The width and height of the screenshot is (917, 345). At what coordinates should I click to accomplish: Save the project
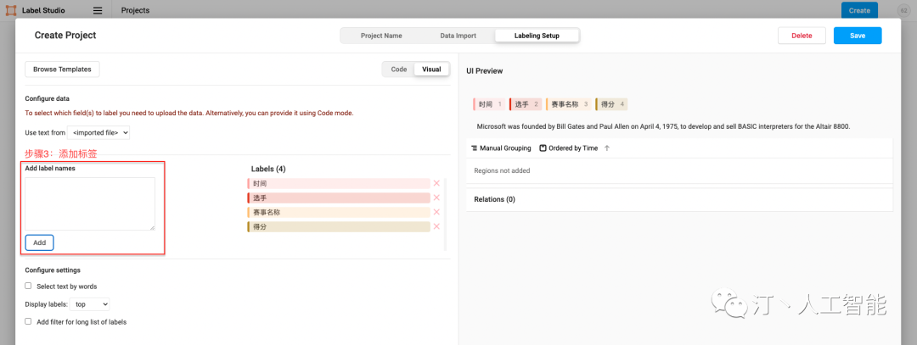(x=858, y=36)
